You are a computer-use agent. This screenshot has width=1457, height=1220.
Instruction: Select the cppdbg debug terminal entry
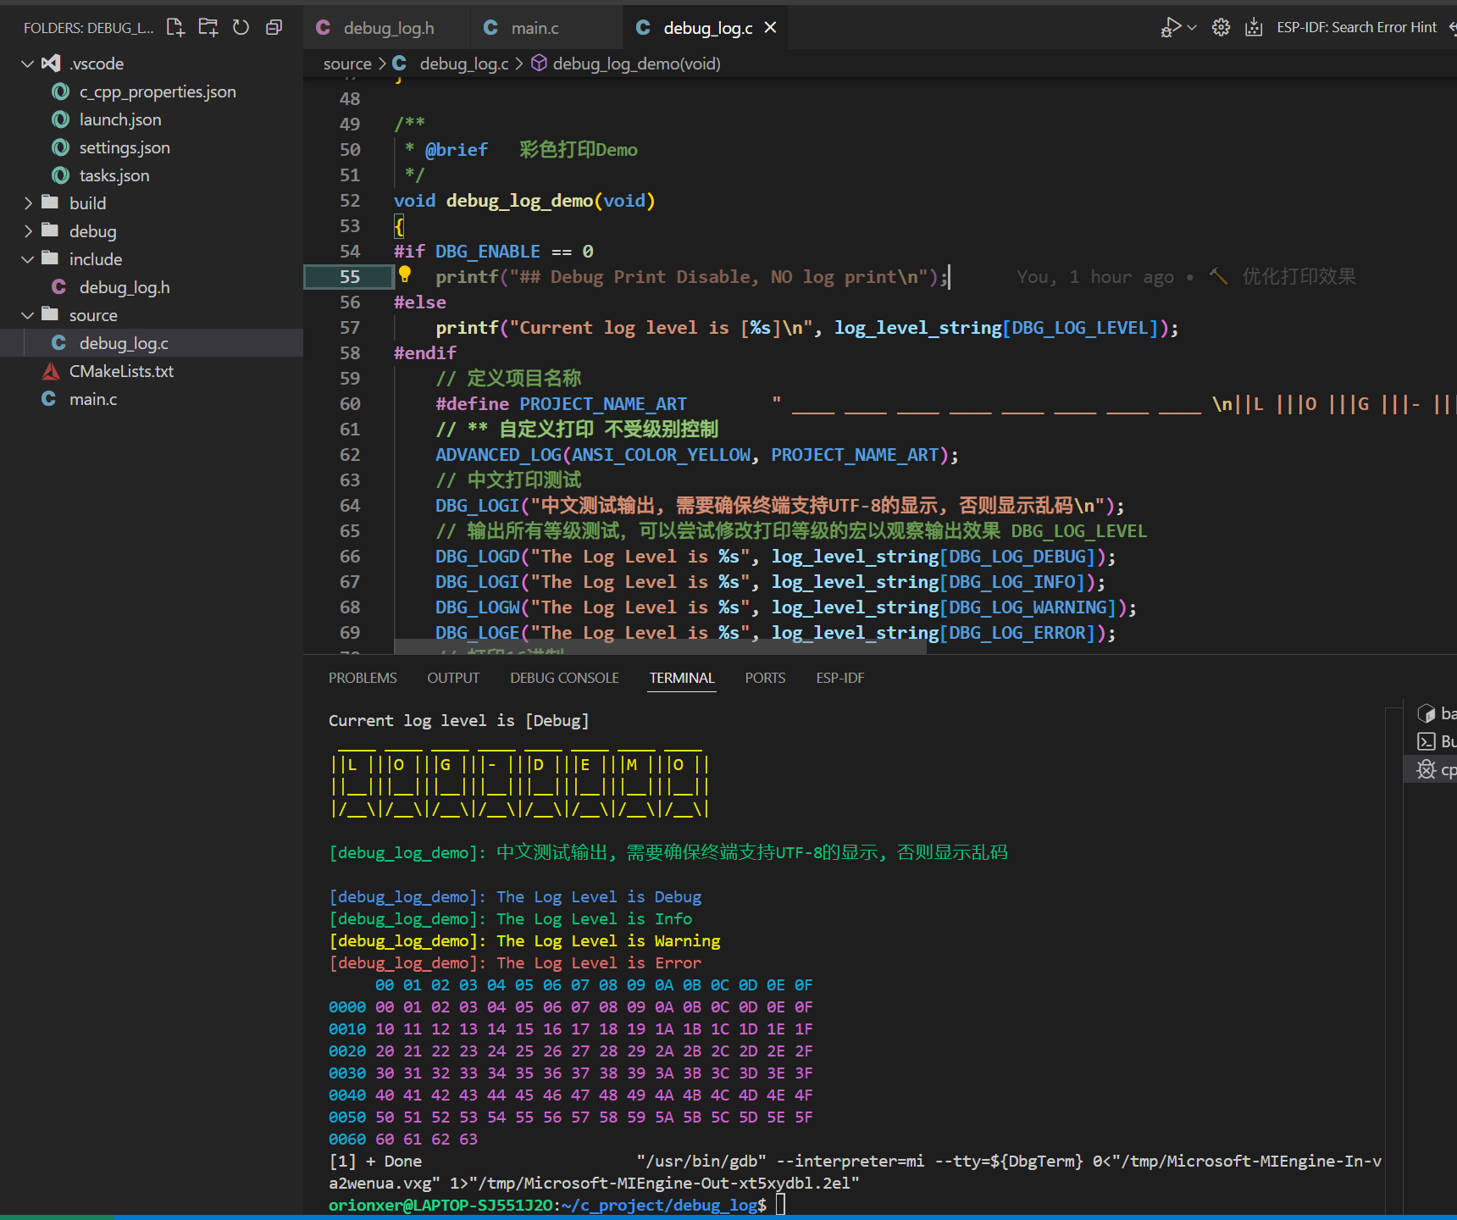1432,769
